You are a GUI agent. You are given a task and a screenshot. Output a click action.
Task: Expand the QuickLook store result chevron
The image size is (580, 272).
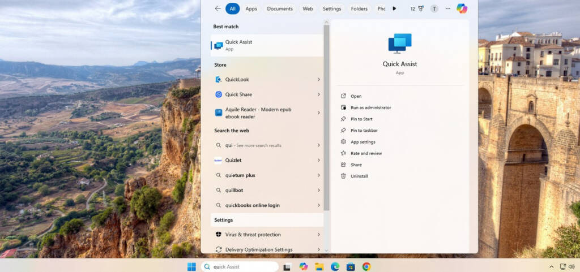(318, 80)
